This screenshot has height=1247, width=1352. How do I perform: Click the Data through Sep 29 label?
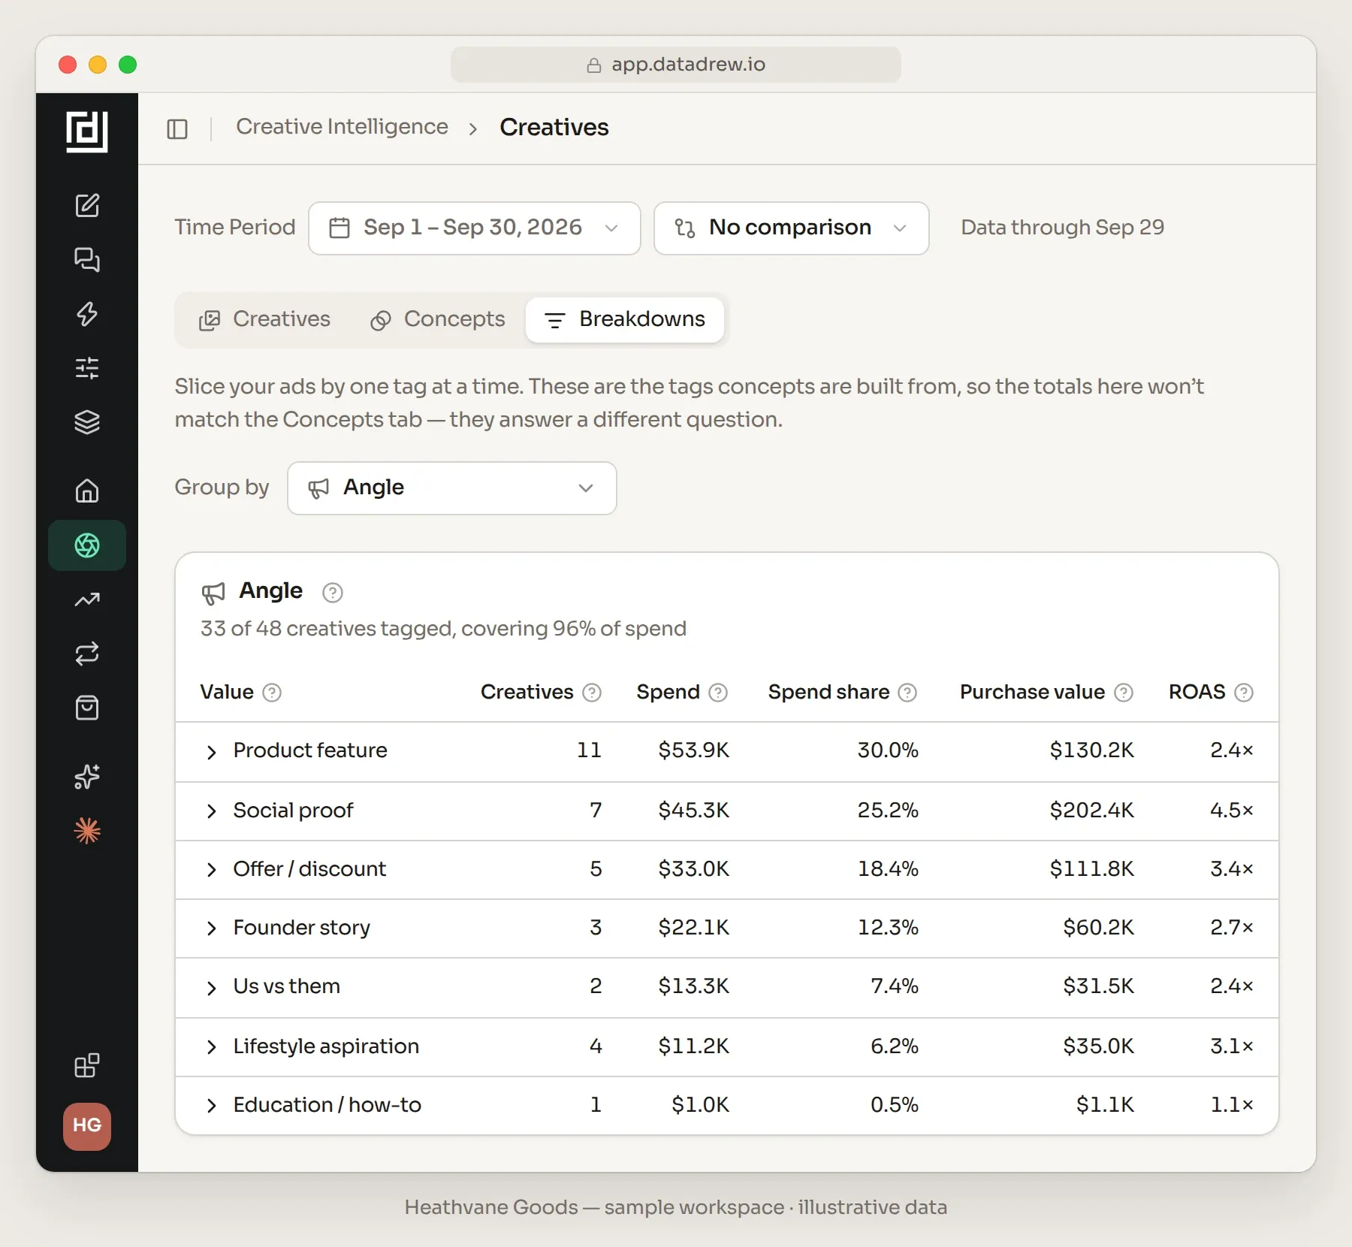click(x=1062, y=228)
